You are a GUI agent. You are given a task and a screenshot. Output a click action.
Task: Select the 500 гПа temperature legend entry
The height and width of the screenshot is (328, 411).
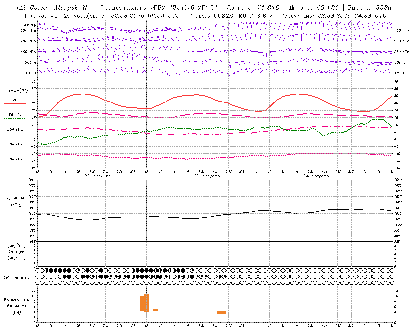15,159
